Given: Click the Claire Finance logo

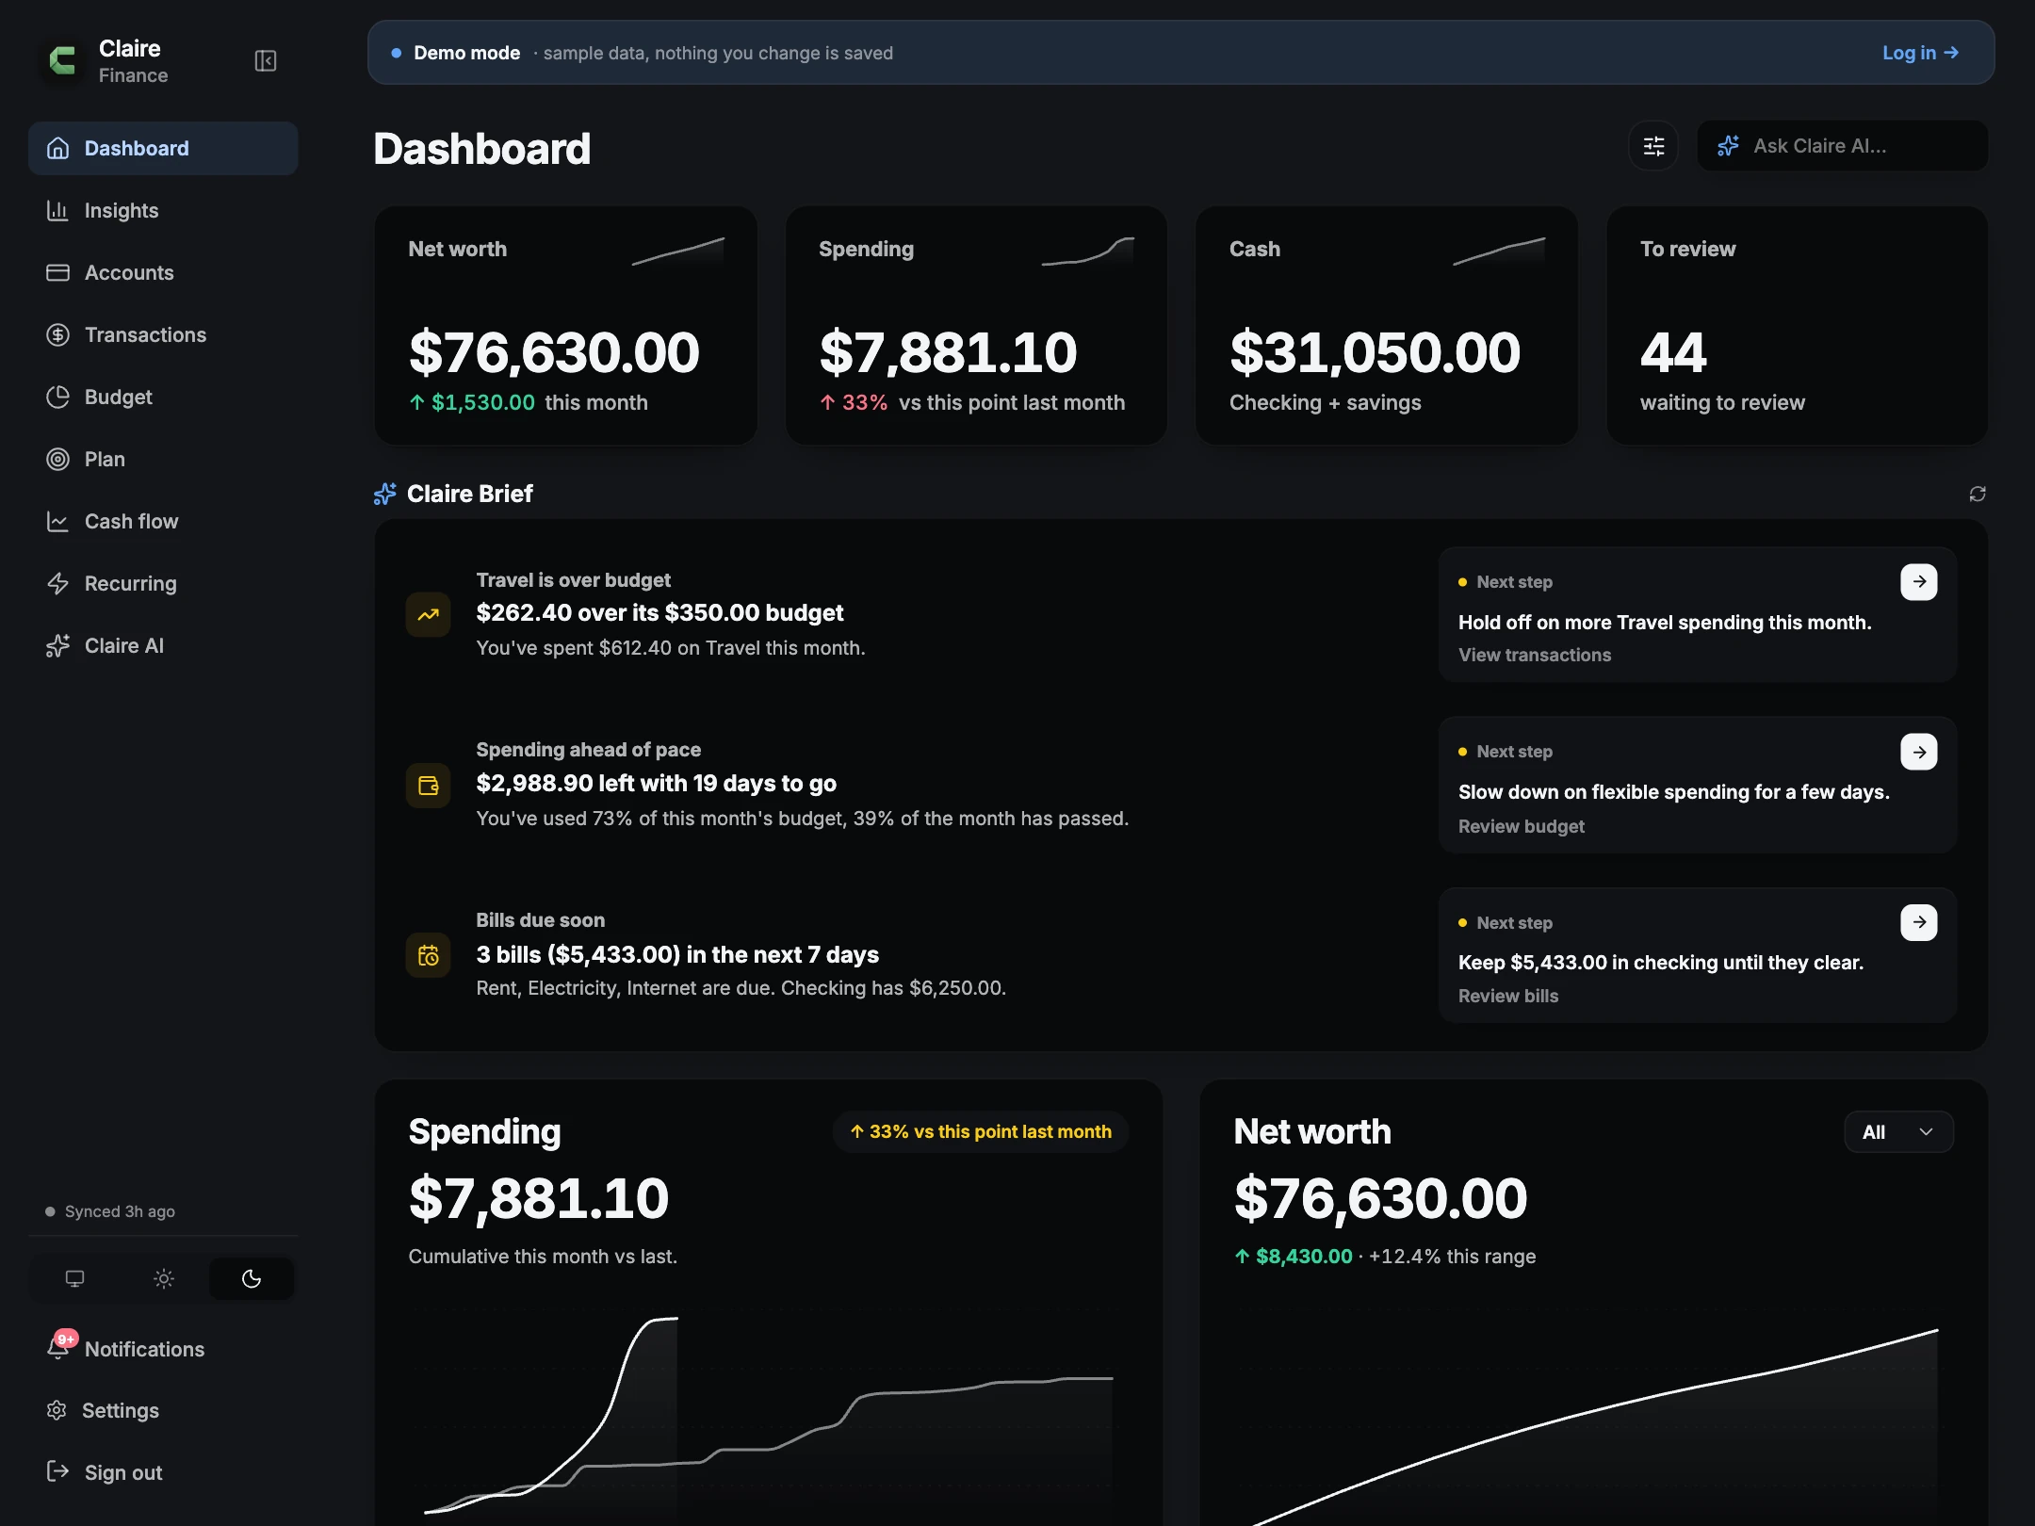Looking at the screenshot, I should coord(62,61).
